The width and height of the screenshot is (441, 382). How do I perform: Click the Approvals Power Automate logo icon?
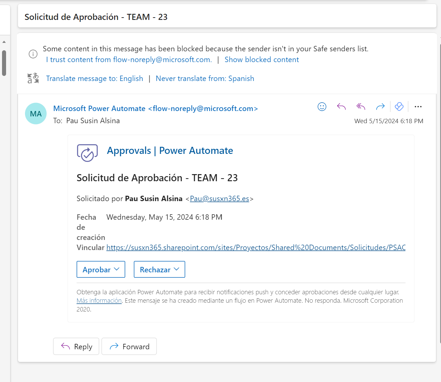tap(87, 153)
